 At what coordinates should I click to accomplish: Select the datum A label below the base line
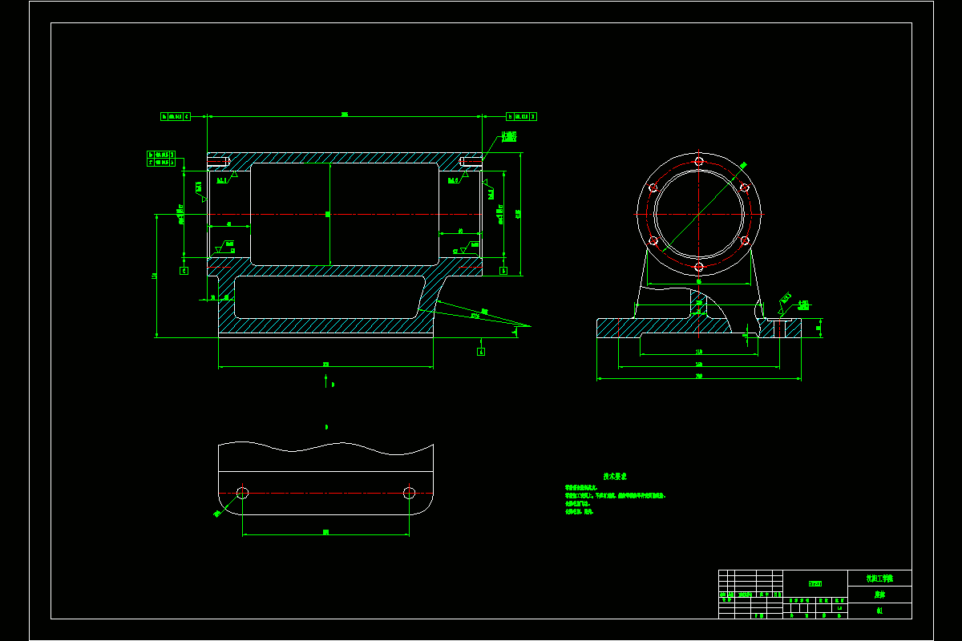tap(481, 350)
